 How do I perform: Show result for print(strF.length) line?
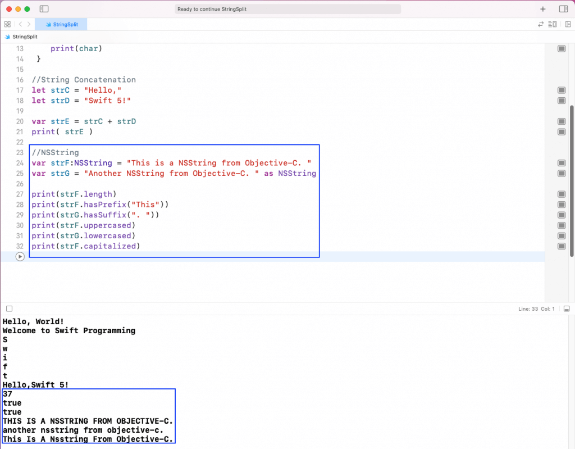[x=561, y=194]
